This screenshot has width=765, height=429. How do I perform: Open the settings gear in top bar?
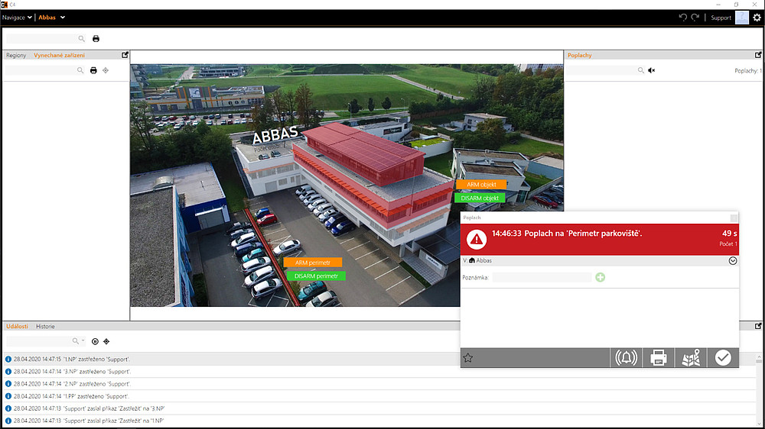click(757, 18)
